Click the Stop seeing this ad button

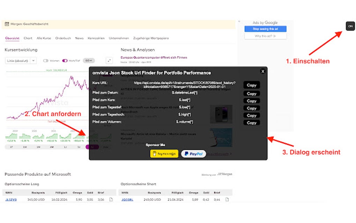click(265, 29)
